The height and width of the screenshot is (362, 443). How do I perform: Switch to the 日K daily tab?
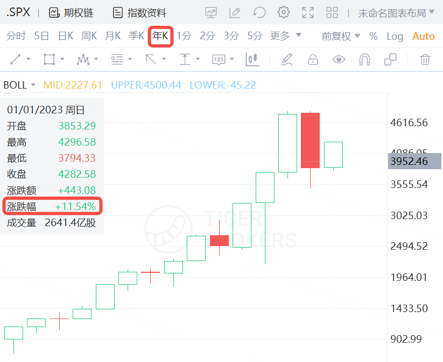coord(66,36)
